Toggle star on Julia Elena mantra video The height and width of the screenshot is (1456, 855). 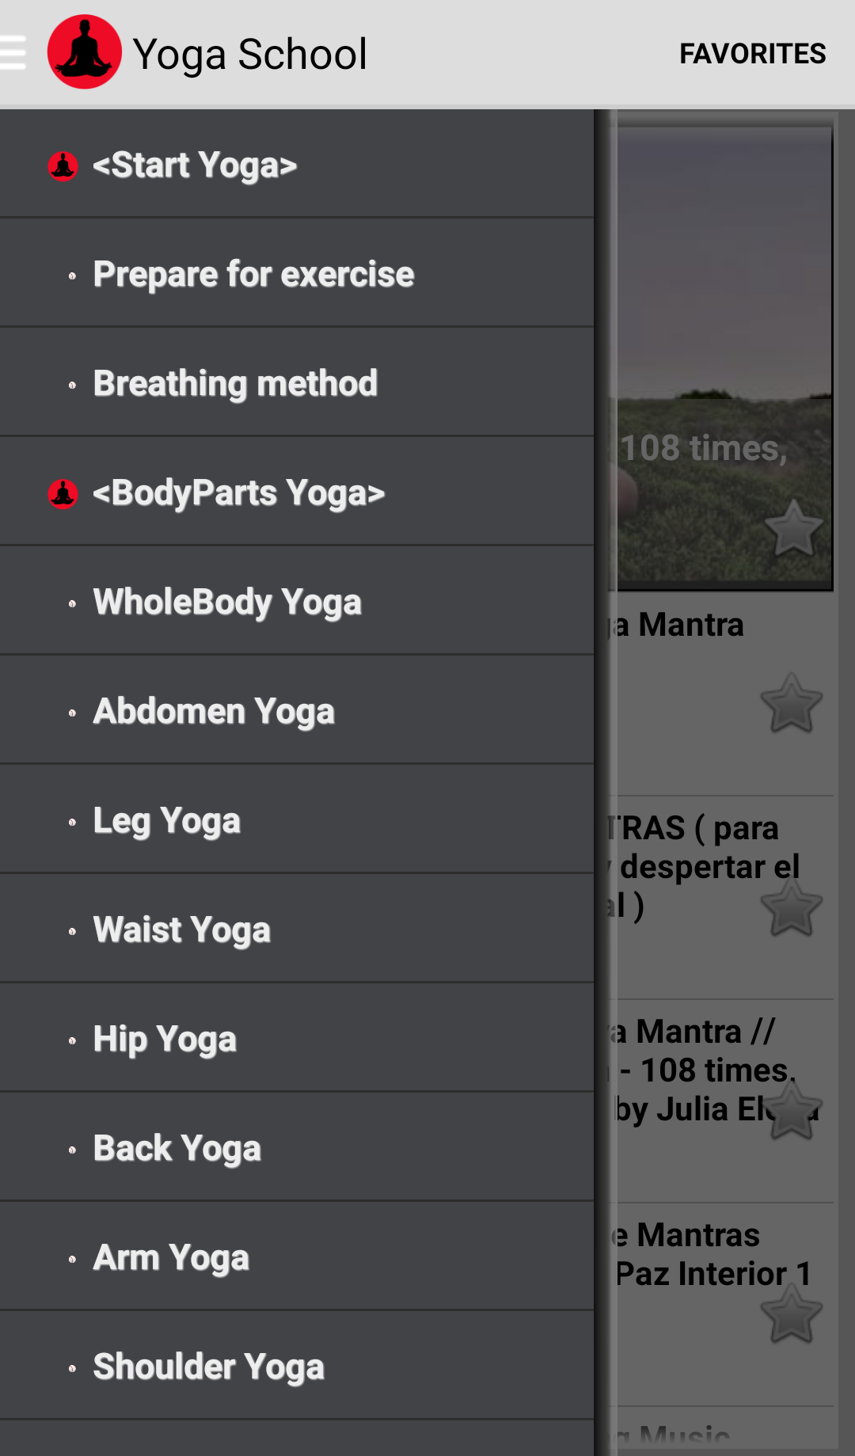[791, 1111]
